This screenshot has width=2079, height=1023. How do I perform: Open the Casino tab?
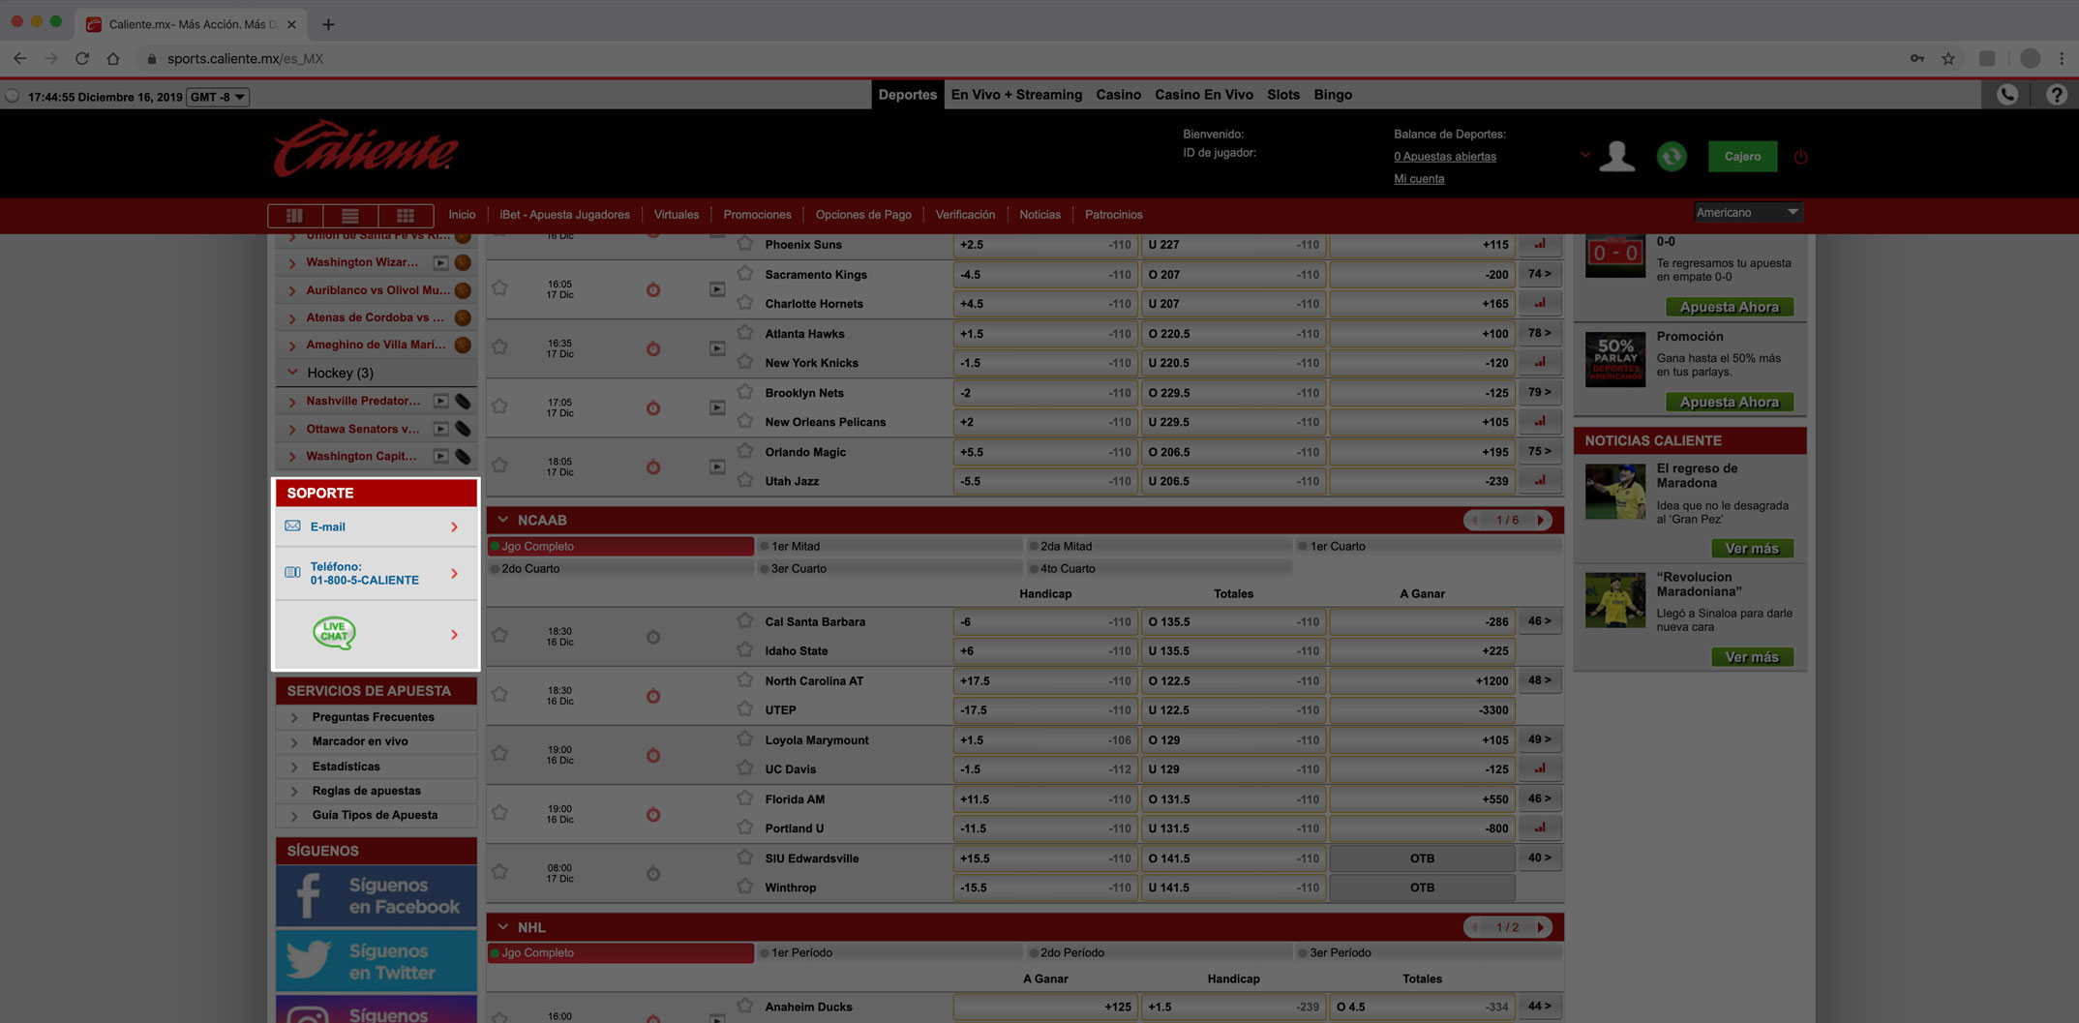1118,95
